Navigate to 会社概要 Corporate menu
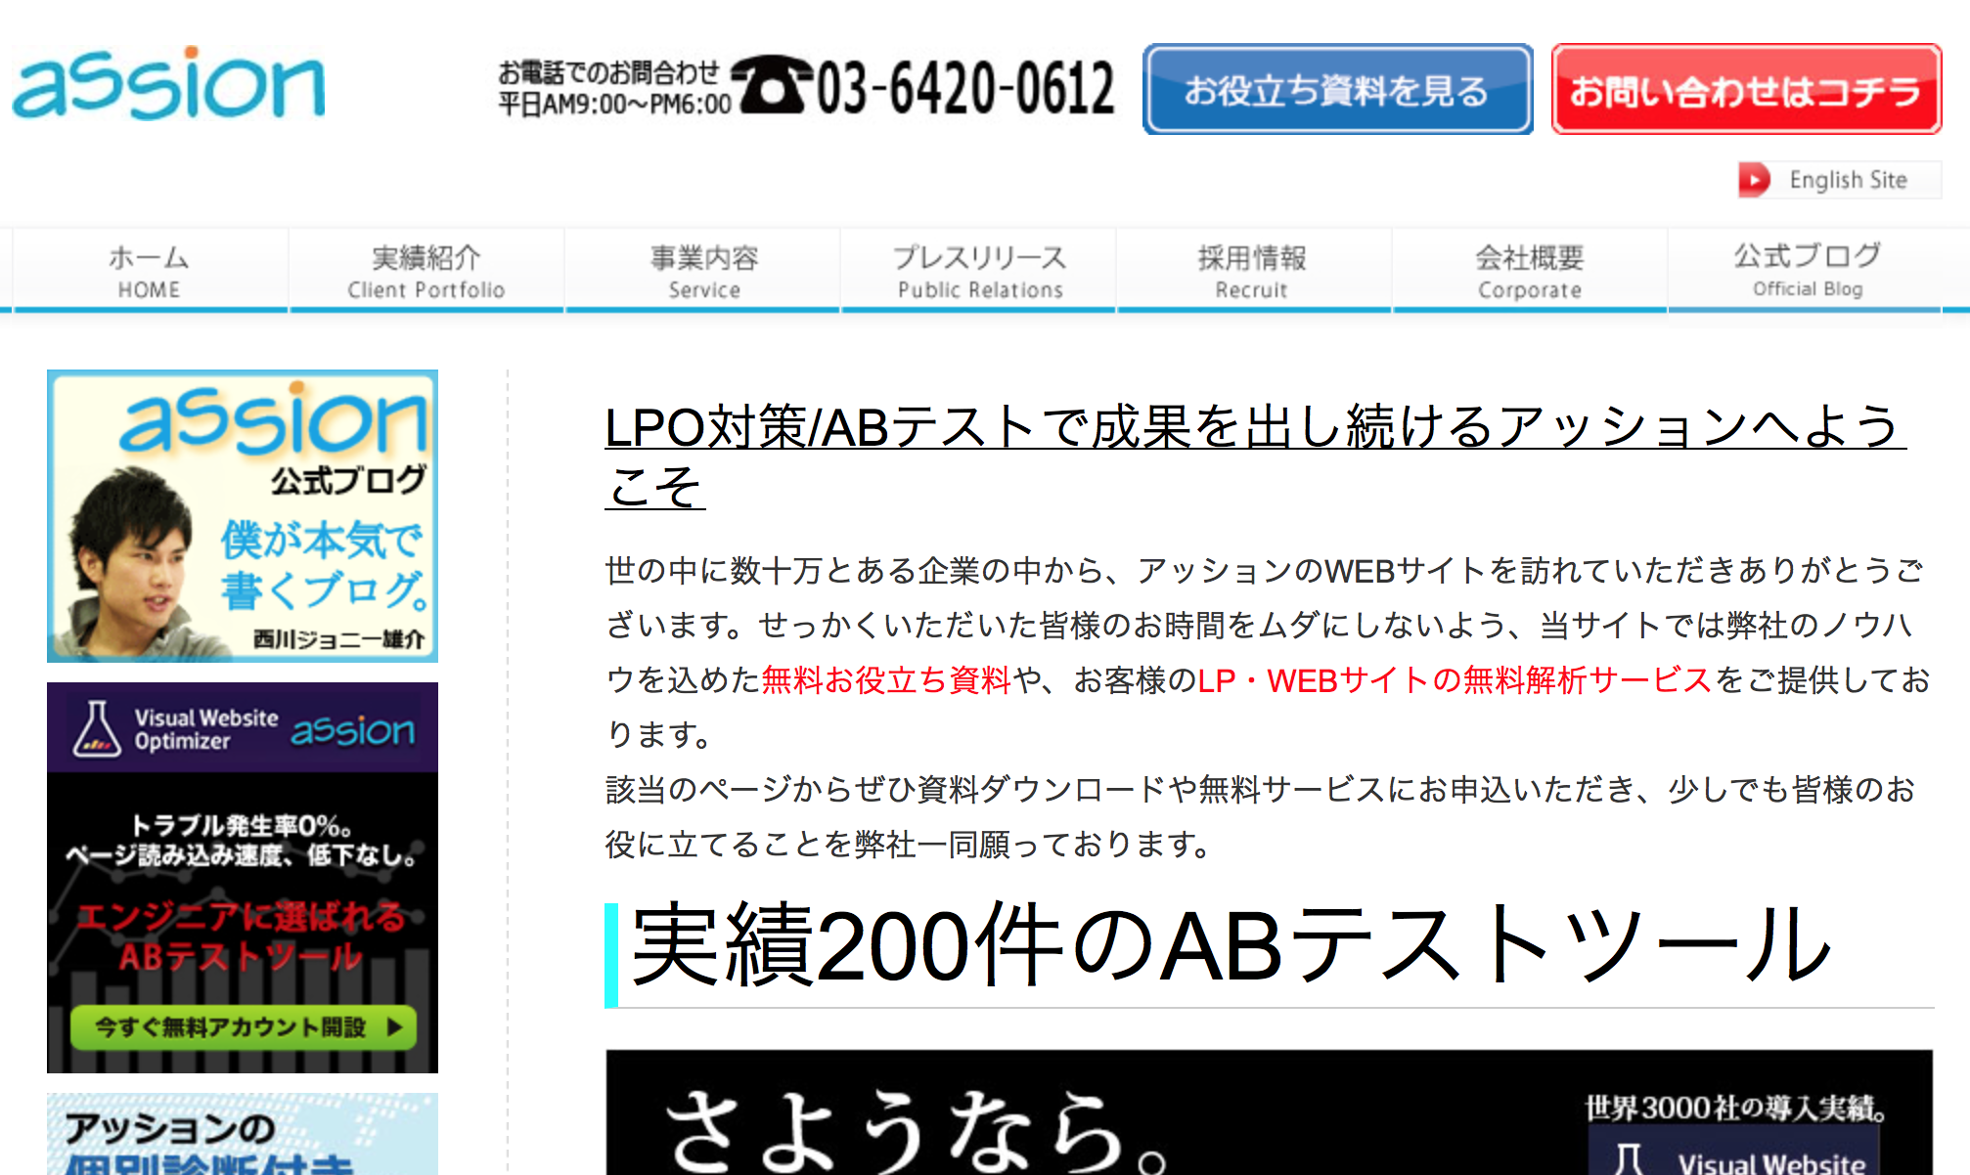 pos(1529,271)
